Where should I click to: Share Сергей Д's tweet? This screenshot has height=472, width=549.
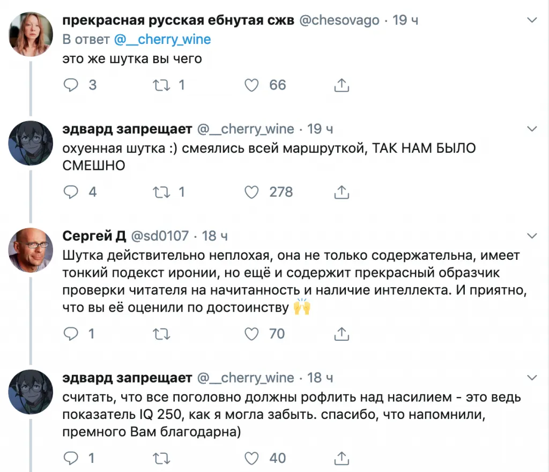click(342, 334)
